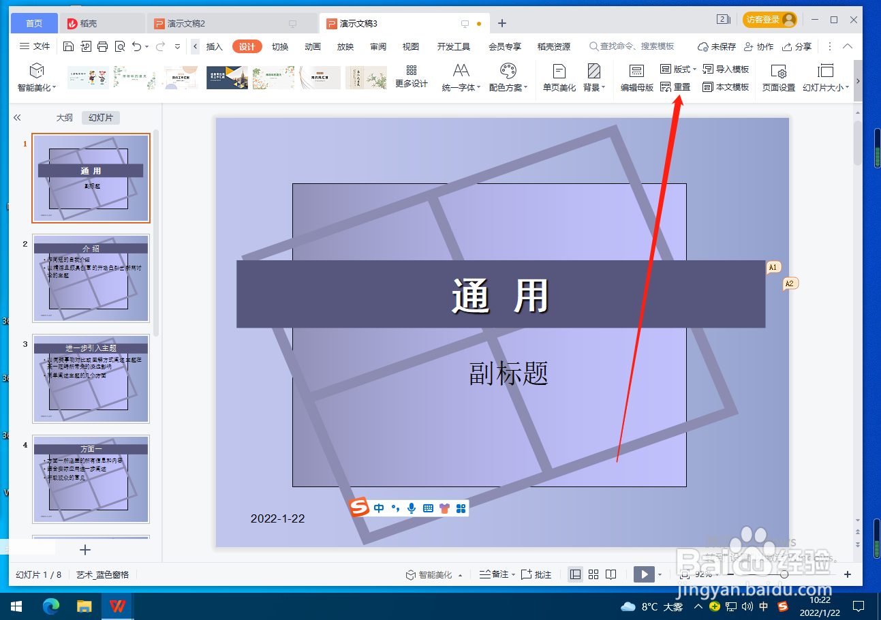This screenshot has height=620, width=881.
Task: Add a new slide with plus button
Action: coord(85,550)
